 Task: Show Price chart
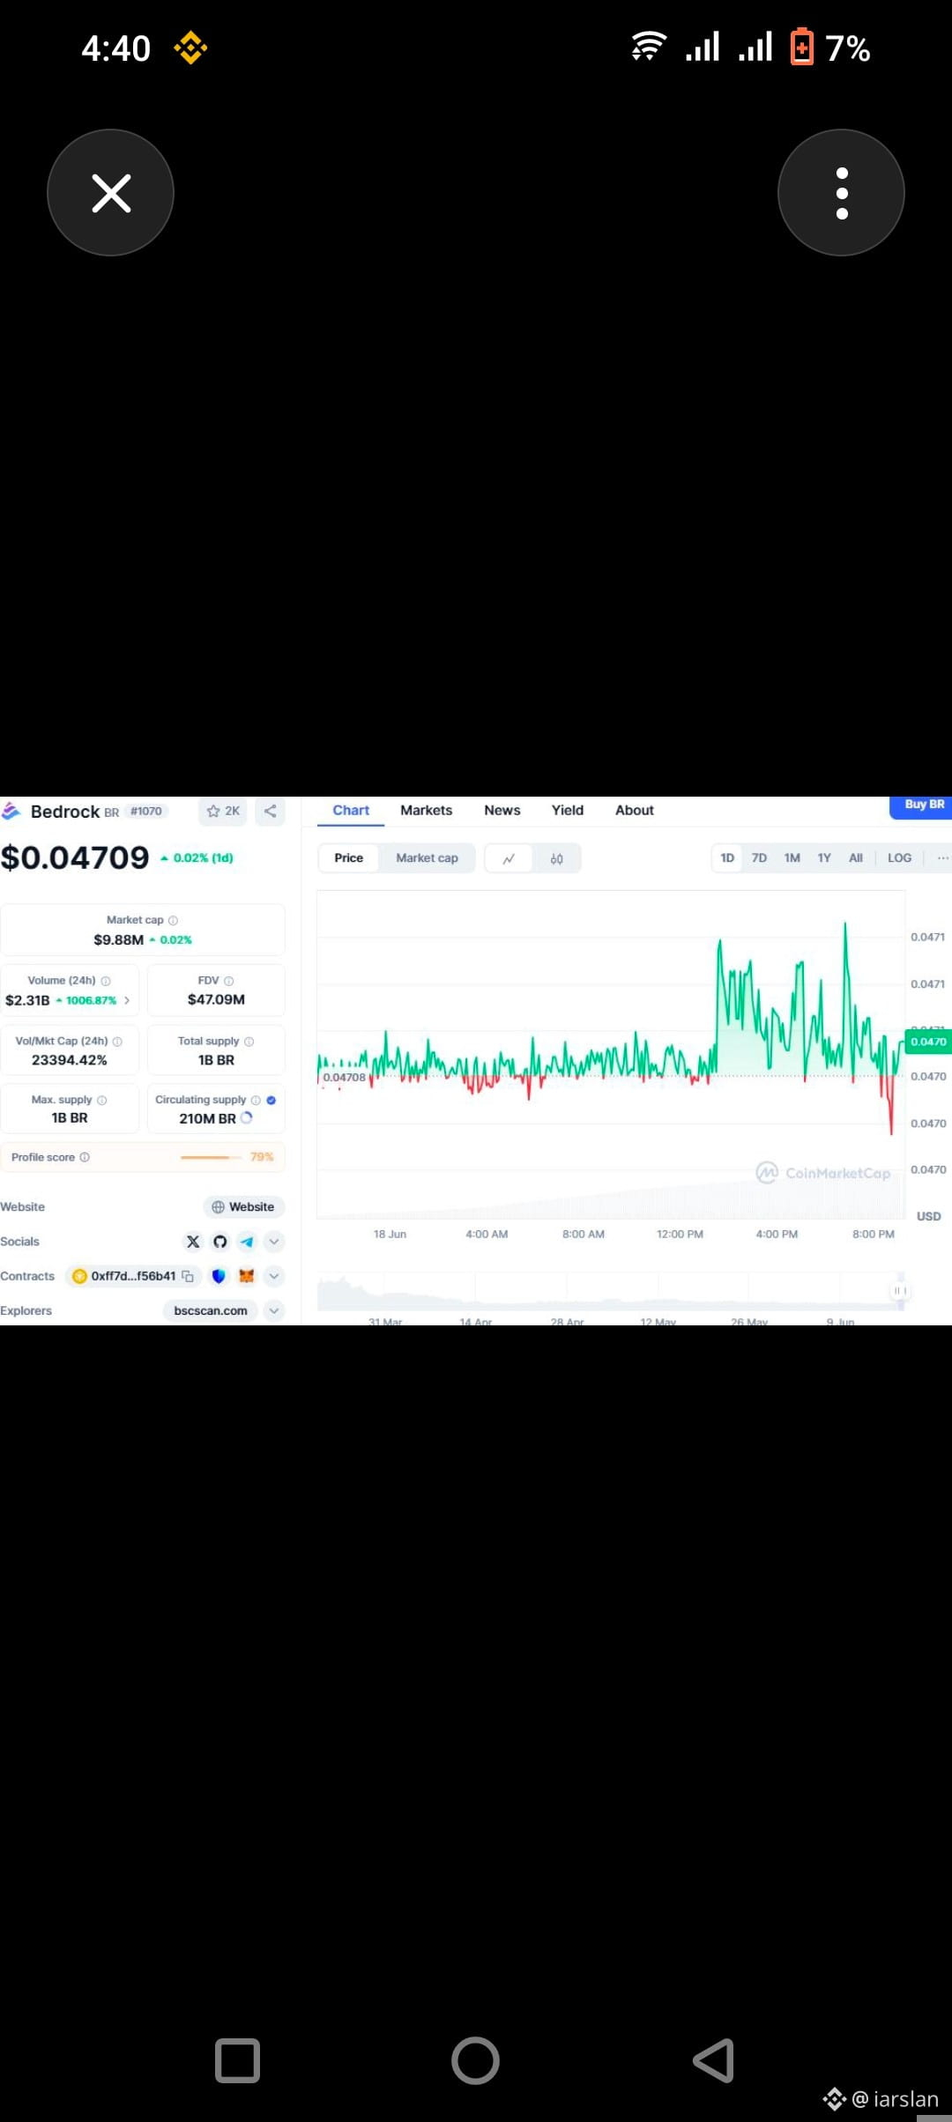pyautogui.click(x=348, y=858)
